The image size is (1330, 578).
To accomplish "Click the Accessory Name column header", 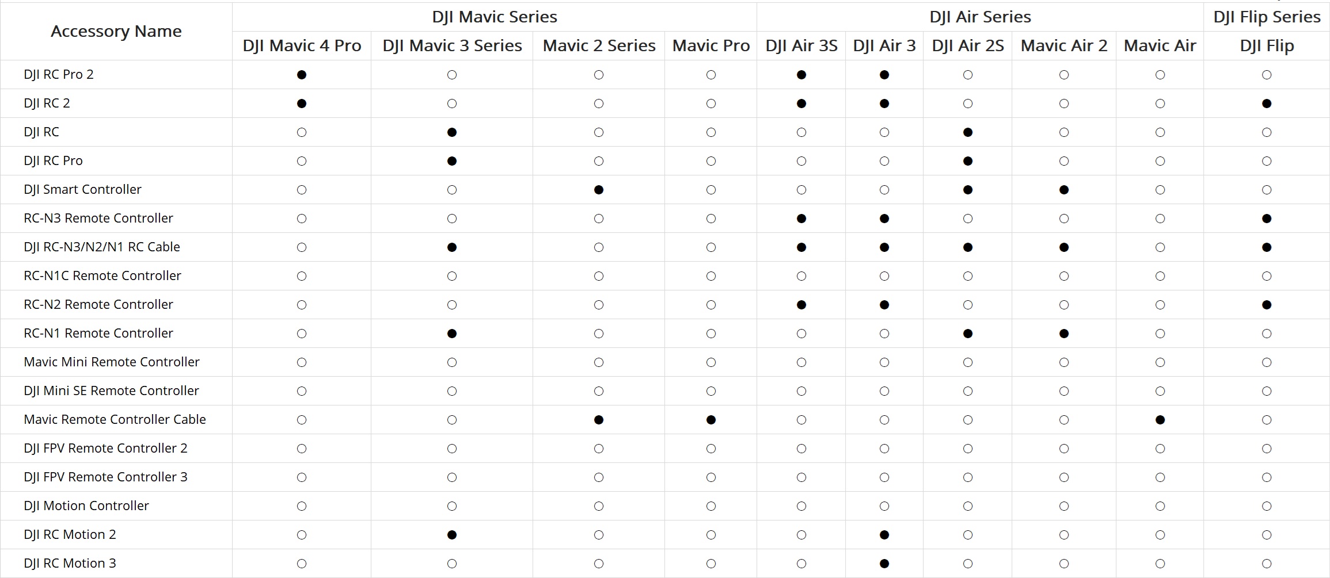I will pyautogui.click(x=116, y=31).
